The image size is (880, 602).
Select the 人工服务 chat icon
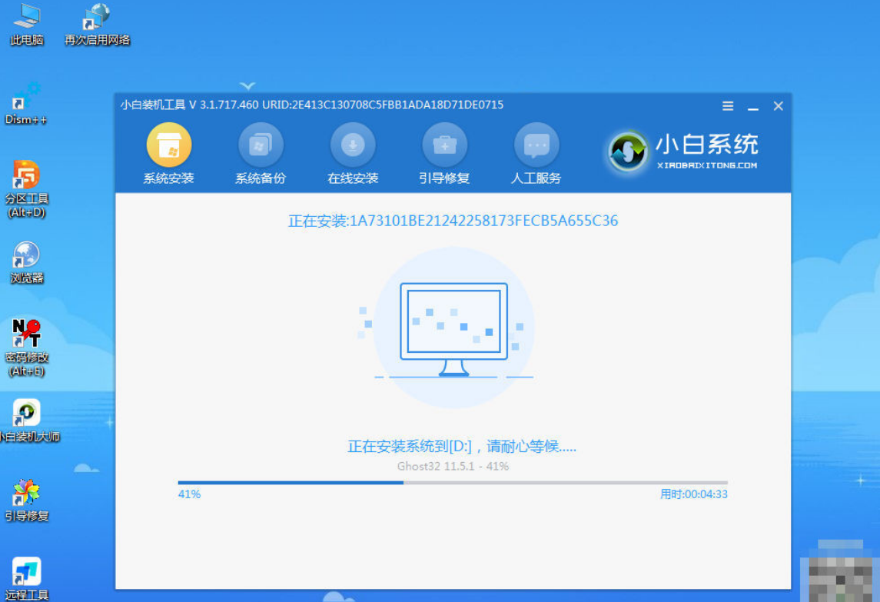(x=536, y=145)
